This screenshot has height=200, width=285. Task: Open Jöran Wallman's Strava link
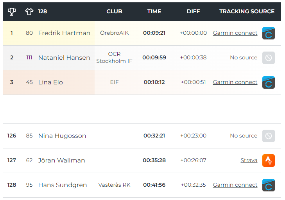coord(249,160)
